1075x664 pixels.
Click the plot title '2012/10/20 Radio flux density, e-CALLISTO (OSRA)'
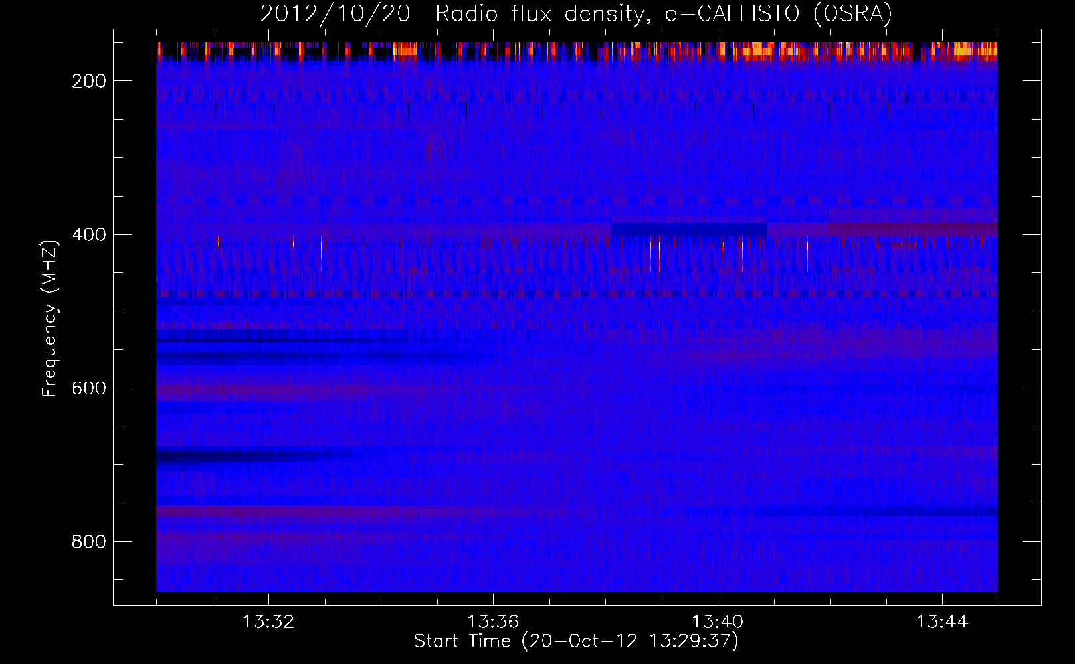click(x=576, y=14)
